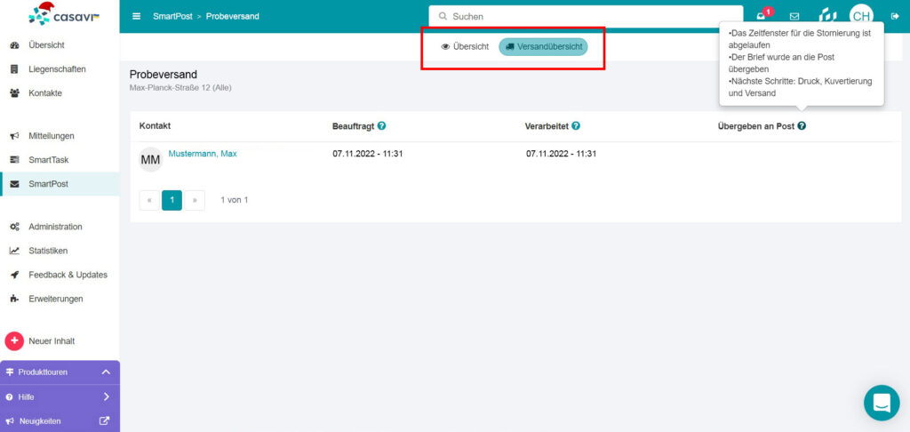Open contact Mustermann, Max
The image size is (910, 432).
(203, 154)
